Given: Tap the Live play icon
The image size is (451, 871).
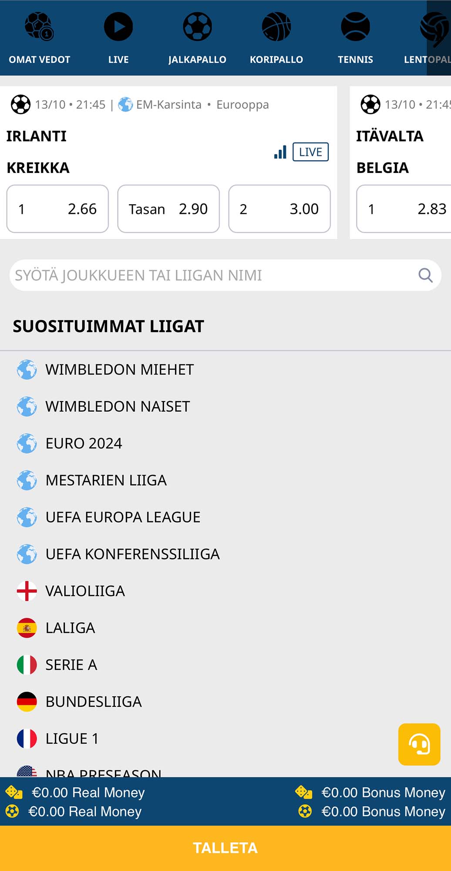Looking at the screenshot, I should pyautogui.click(x=118, y=27).
